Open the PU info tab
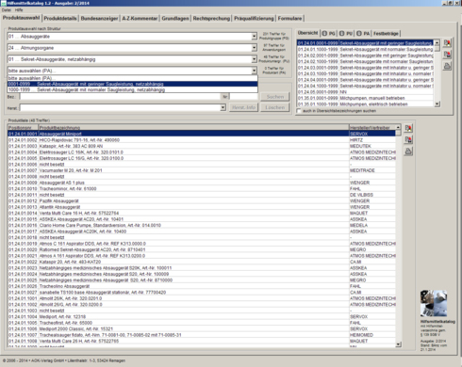This screenshot has width=462, height=367. point(346,33)
